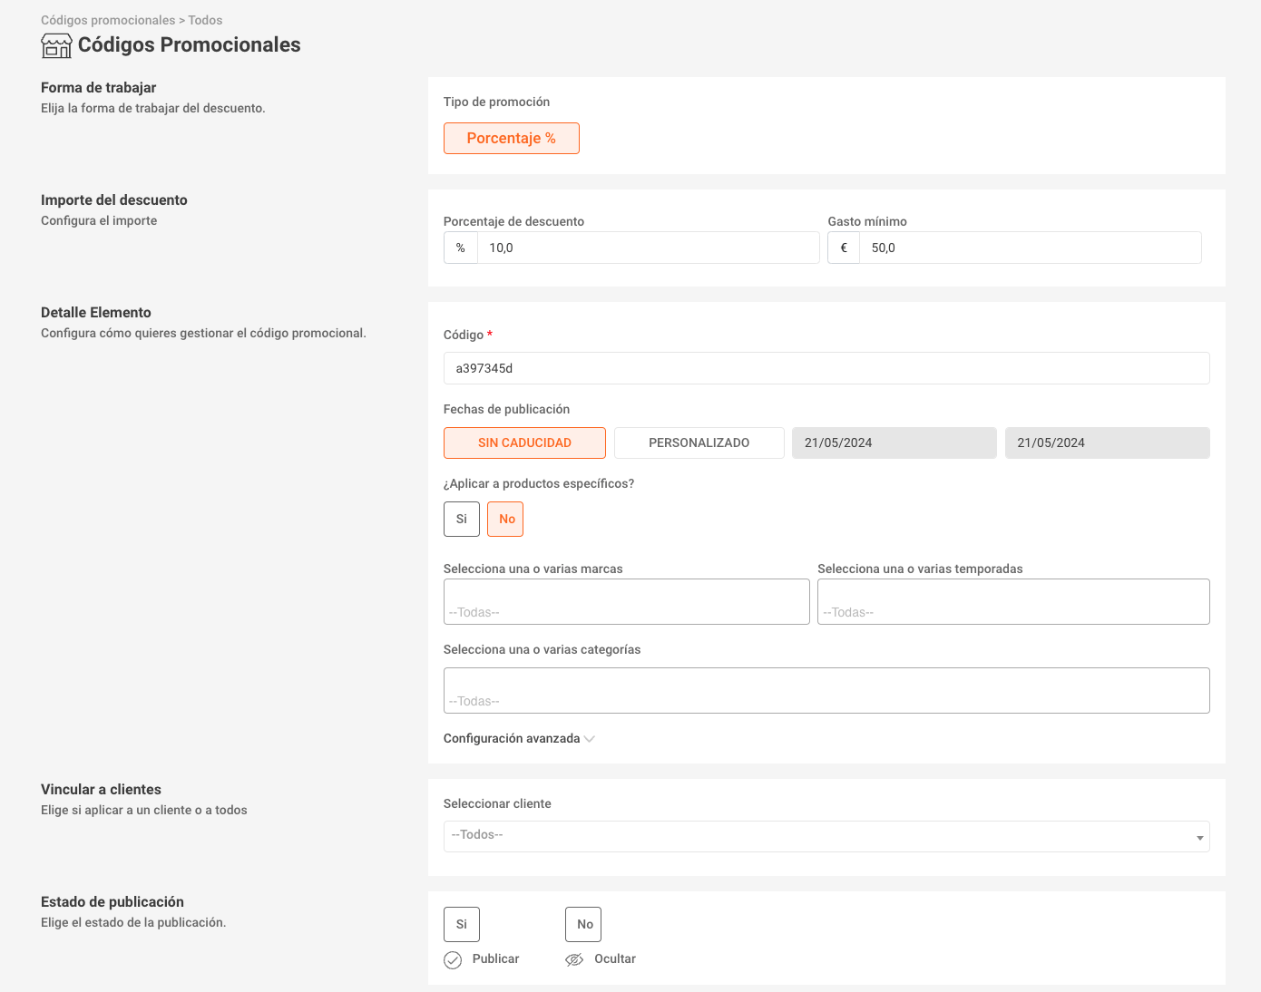
Task: Click the Tipo de promoción label
Action: click(496, 102)
